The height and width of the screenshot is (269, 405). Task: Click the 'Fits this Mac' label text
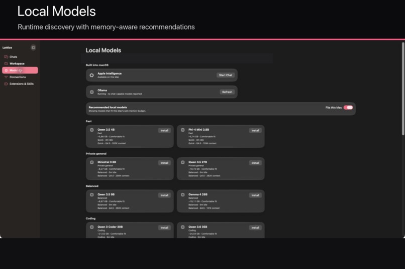[334, 108]
